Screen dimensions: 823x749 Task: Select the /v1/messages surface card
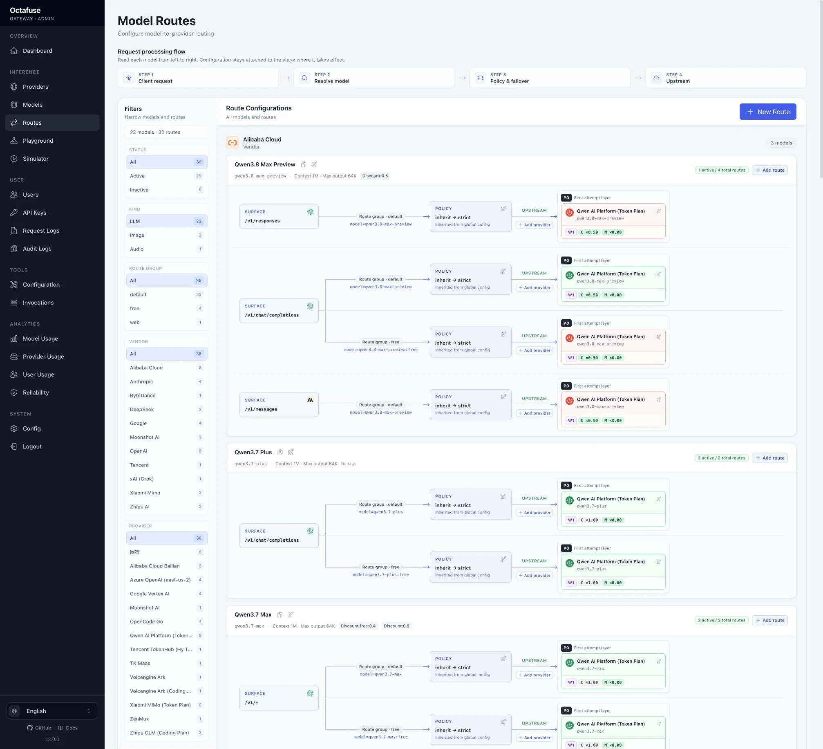[279, 405]
